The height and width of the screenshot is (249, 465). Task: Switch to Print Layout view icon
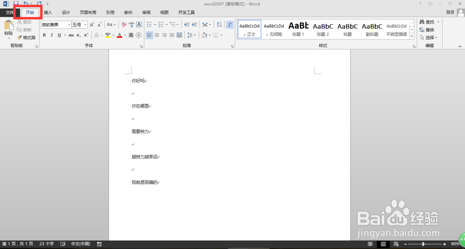[x=384, y=244]
